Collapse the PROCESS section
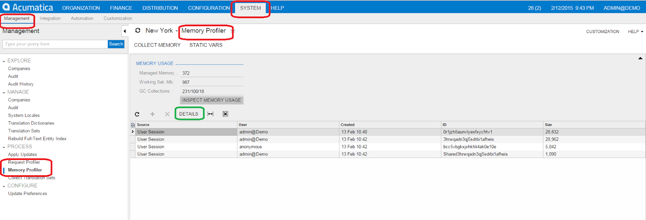The height and width of the screenshot is (220, 646). [x=4, y=147]
